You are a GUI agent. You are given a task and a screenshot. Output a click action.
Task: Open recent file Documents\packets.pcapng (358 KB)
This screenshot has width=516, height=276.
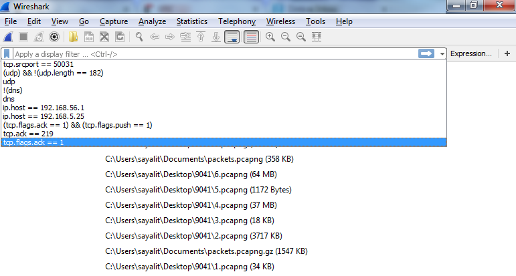[x=199, y=159]
